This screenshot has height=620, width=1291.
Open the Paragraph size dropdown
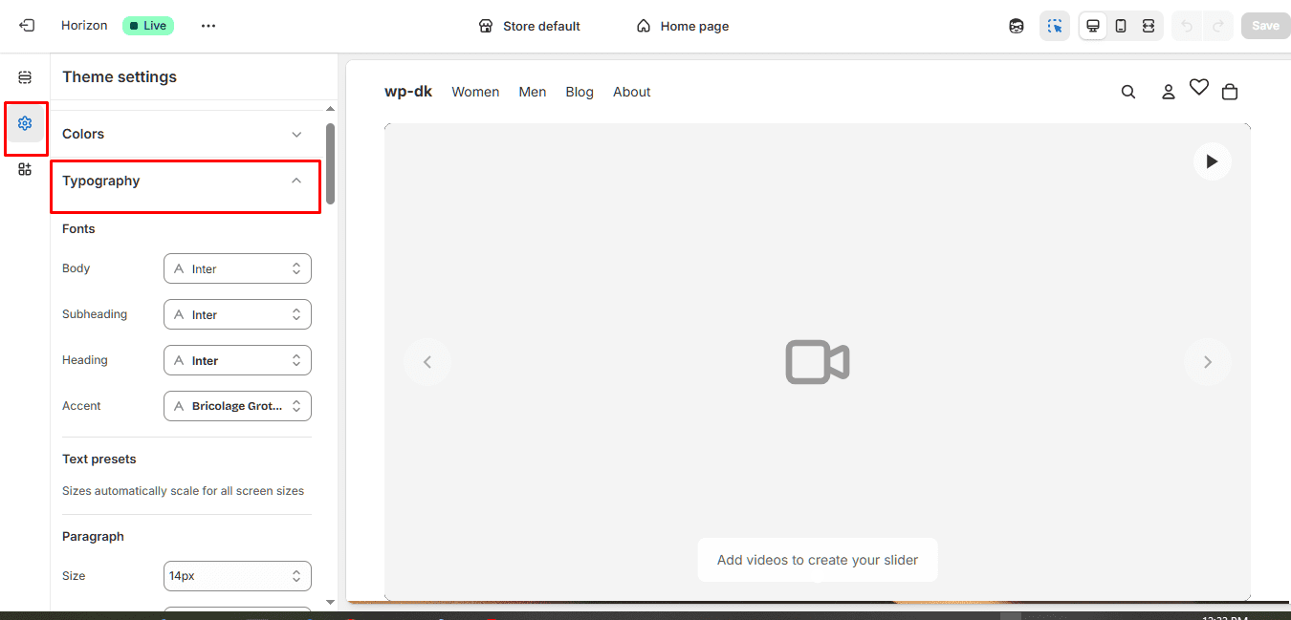(237, 576)
